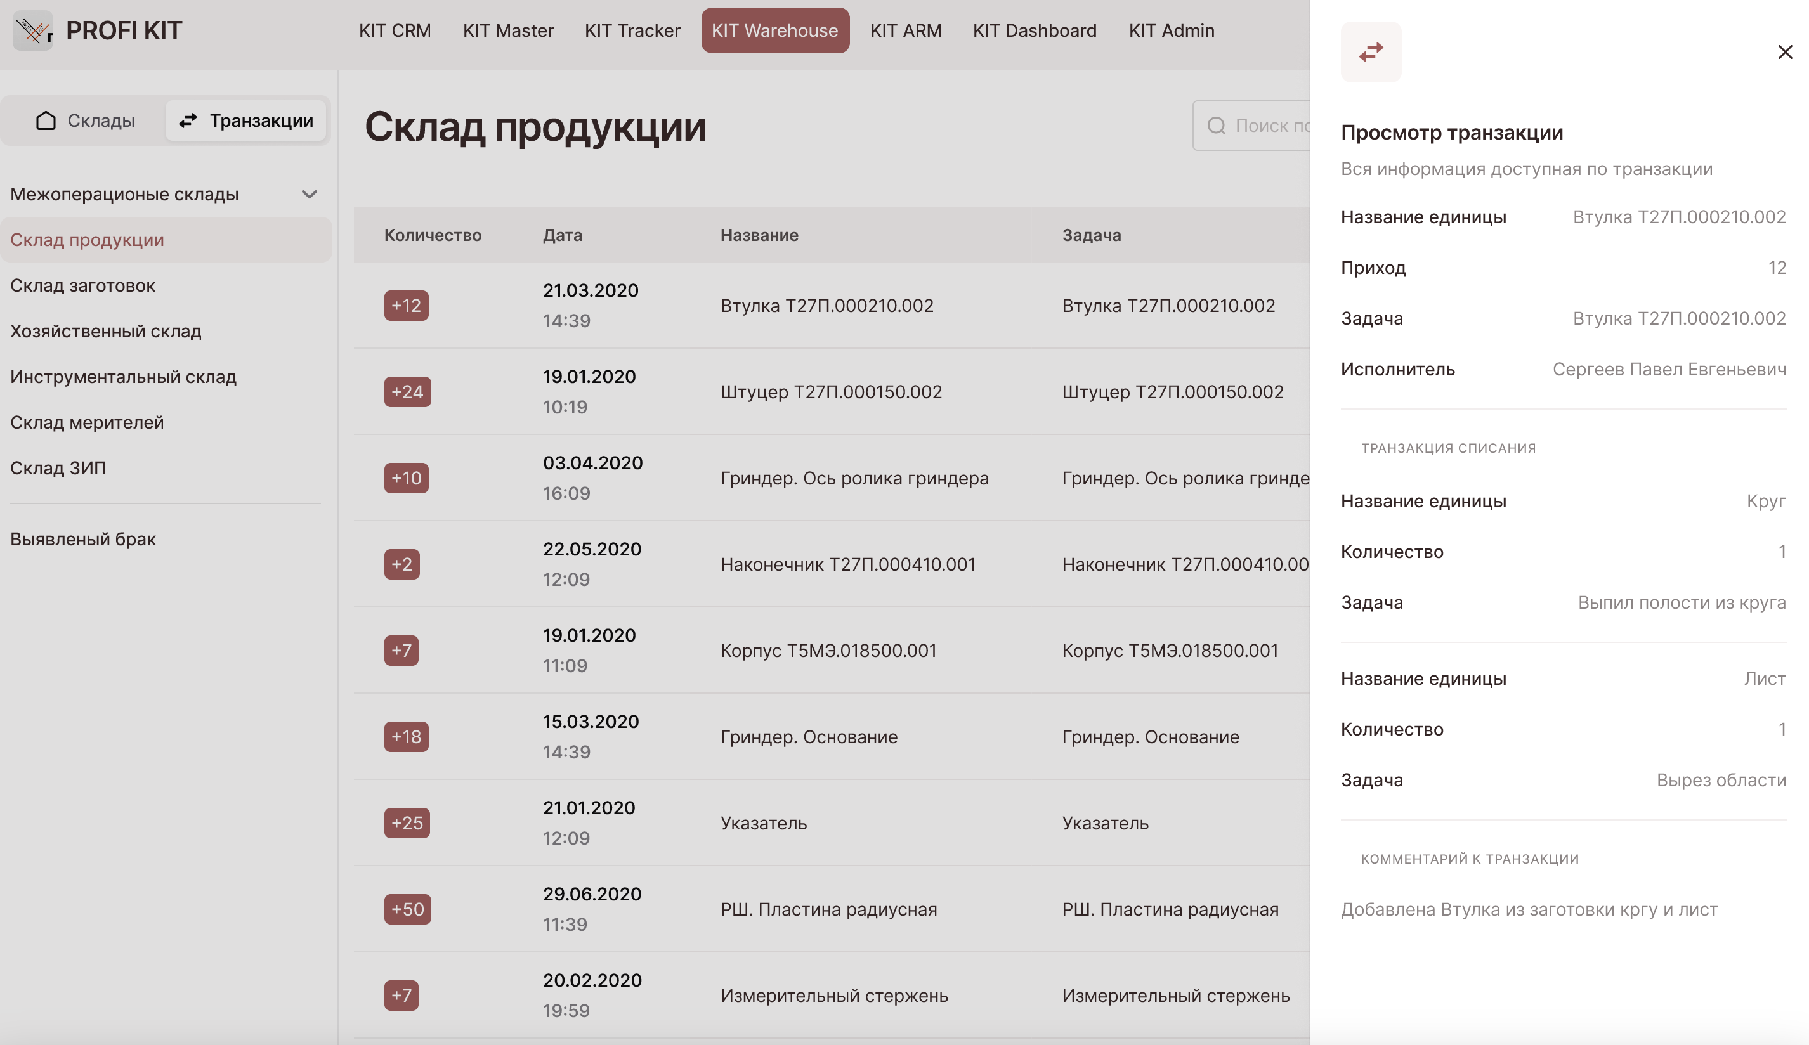The height and width of the screenshot is (1045, 1809).
Task: Click the +25 quantity badge for Указатель
Action: click(407, 823)
